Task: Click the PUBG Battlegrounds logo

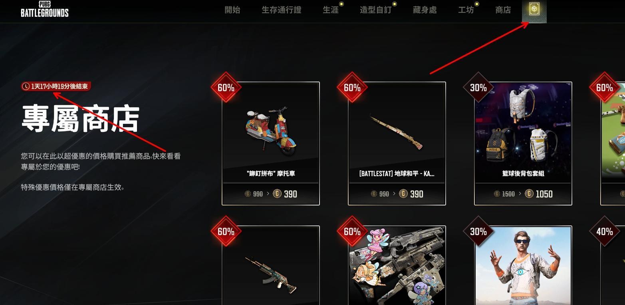Action: click(45, 9)
